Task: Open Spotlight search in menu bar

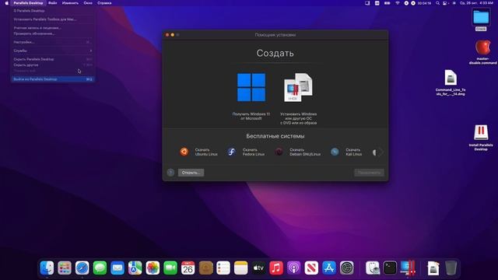Action: click(437, 3)
